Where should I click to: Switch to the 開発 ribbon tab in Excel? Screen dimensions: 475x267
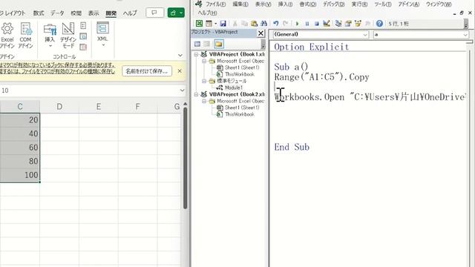pyautogui.click(x=111, y=13)
